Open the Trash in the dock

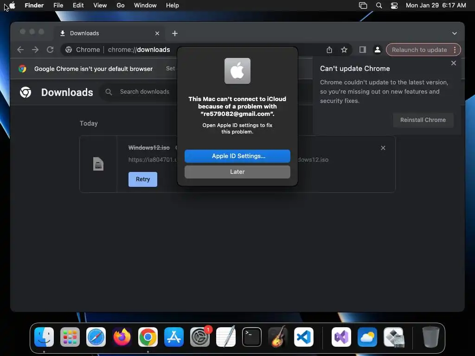coord(430,337)
